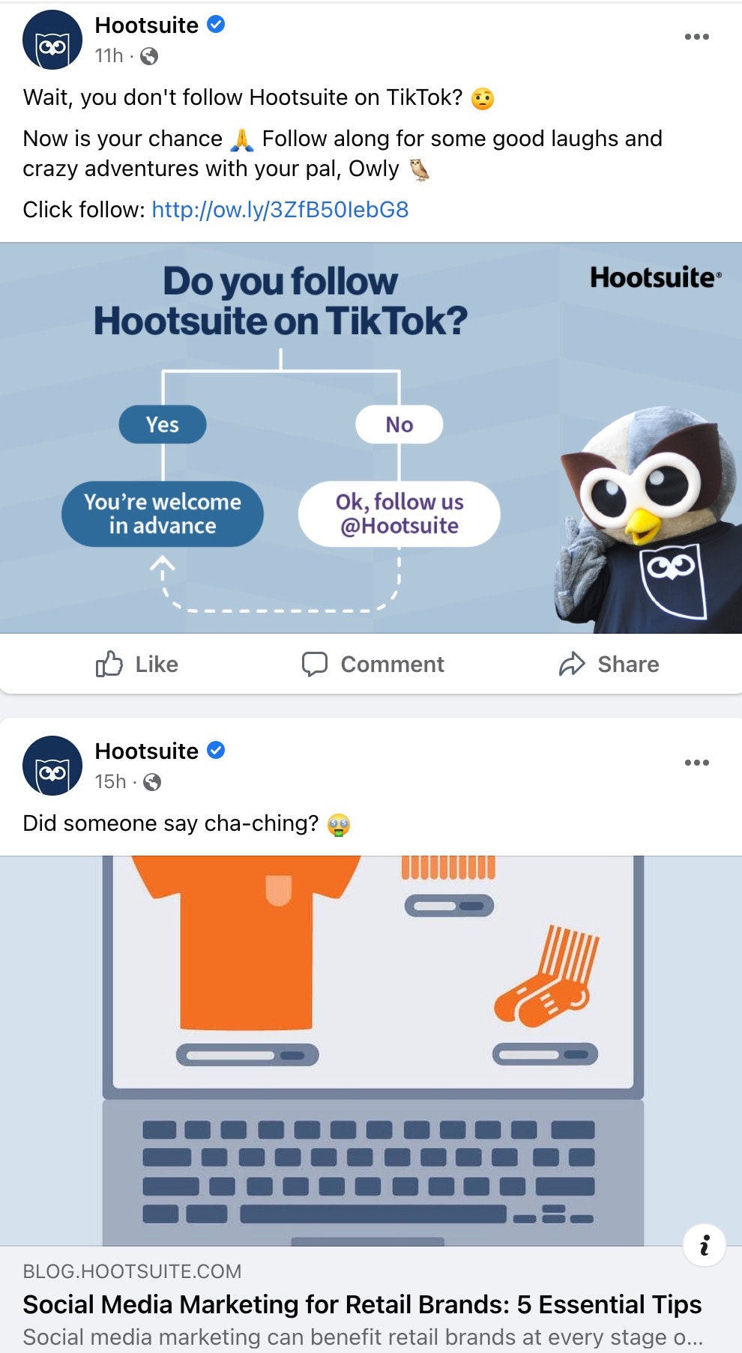Open the Social Media Marketing for Retail Brands article
This screenshot has height=1353, width=742.
tap(362, 1304)
